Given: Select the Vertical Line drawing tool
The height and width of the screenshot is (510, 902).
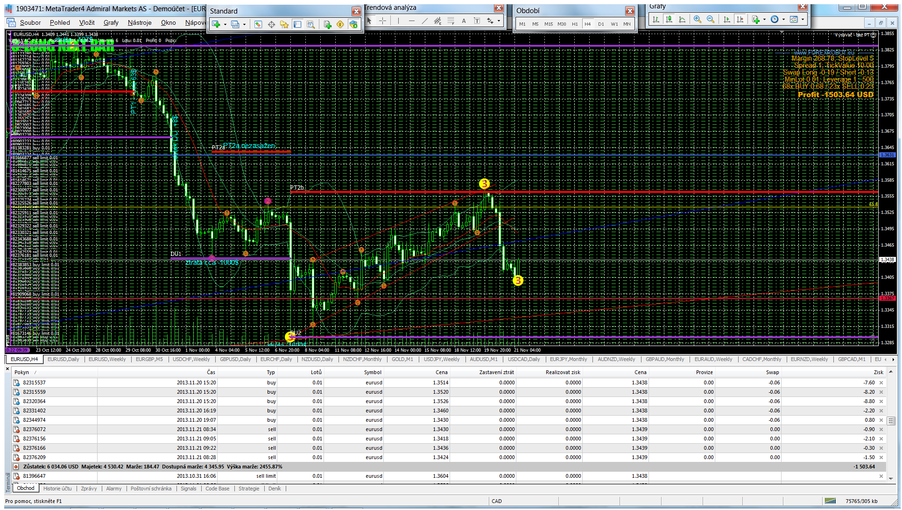Looking at the screenshot, I should pos(398,21).
